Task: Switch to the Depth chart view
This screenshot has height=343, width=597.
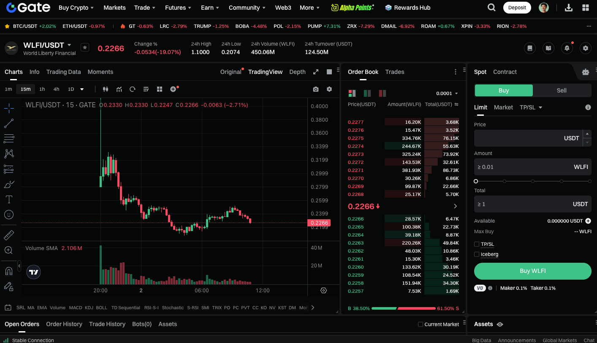Action: (297, 72)
